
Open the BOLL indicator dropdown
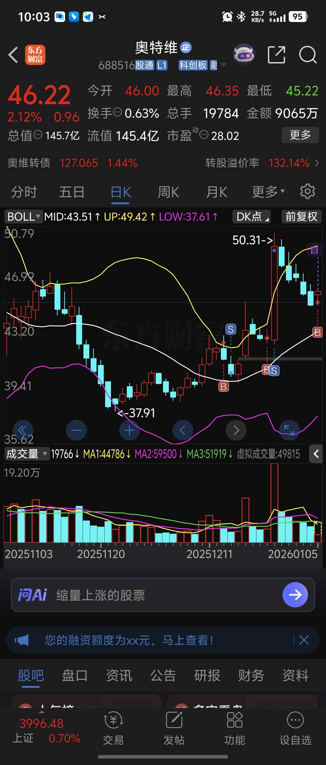(x=23, y=217)
